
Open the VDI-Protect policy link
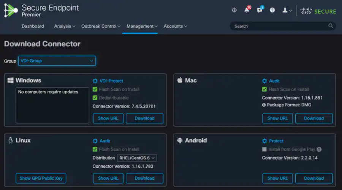111,81
